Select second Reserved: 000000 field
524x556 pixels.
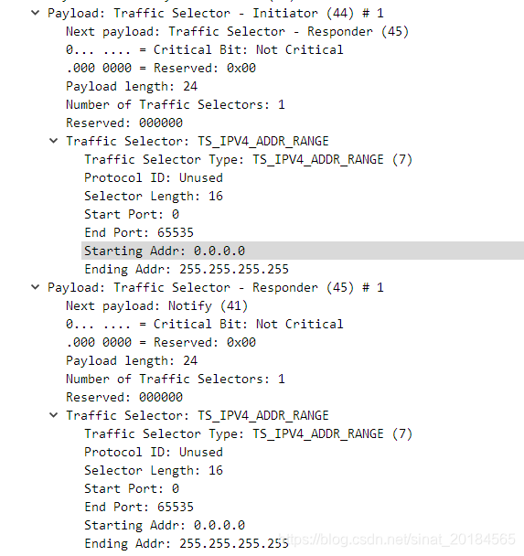[124, 397]
